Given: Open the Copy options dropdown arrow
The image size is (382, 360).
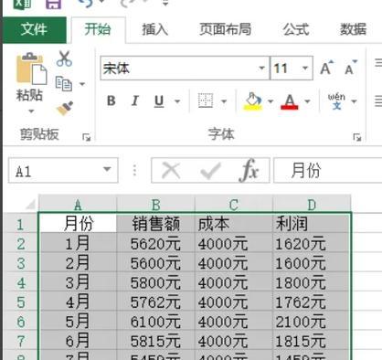Looking at the screenshot, I should [x=82, y=84].
